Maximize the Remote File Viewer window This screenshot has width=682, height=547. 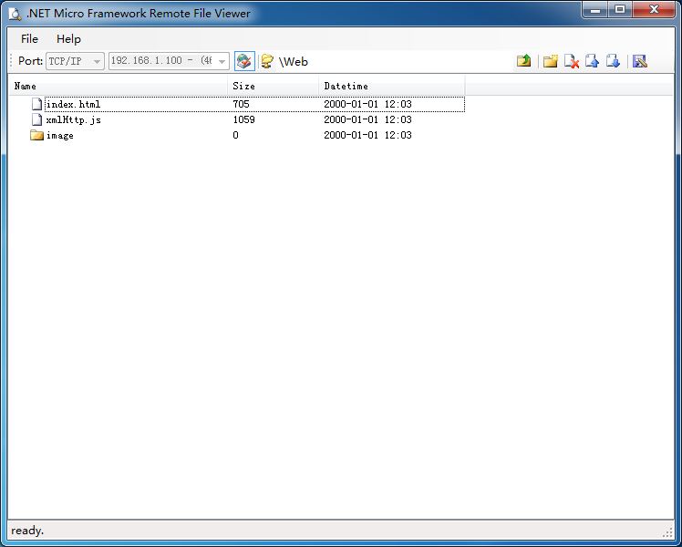tap(620, 9)
